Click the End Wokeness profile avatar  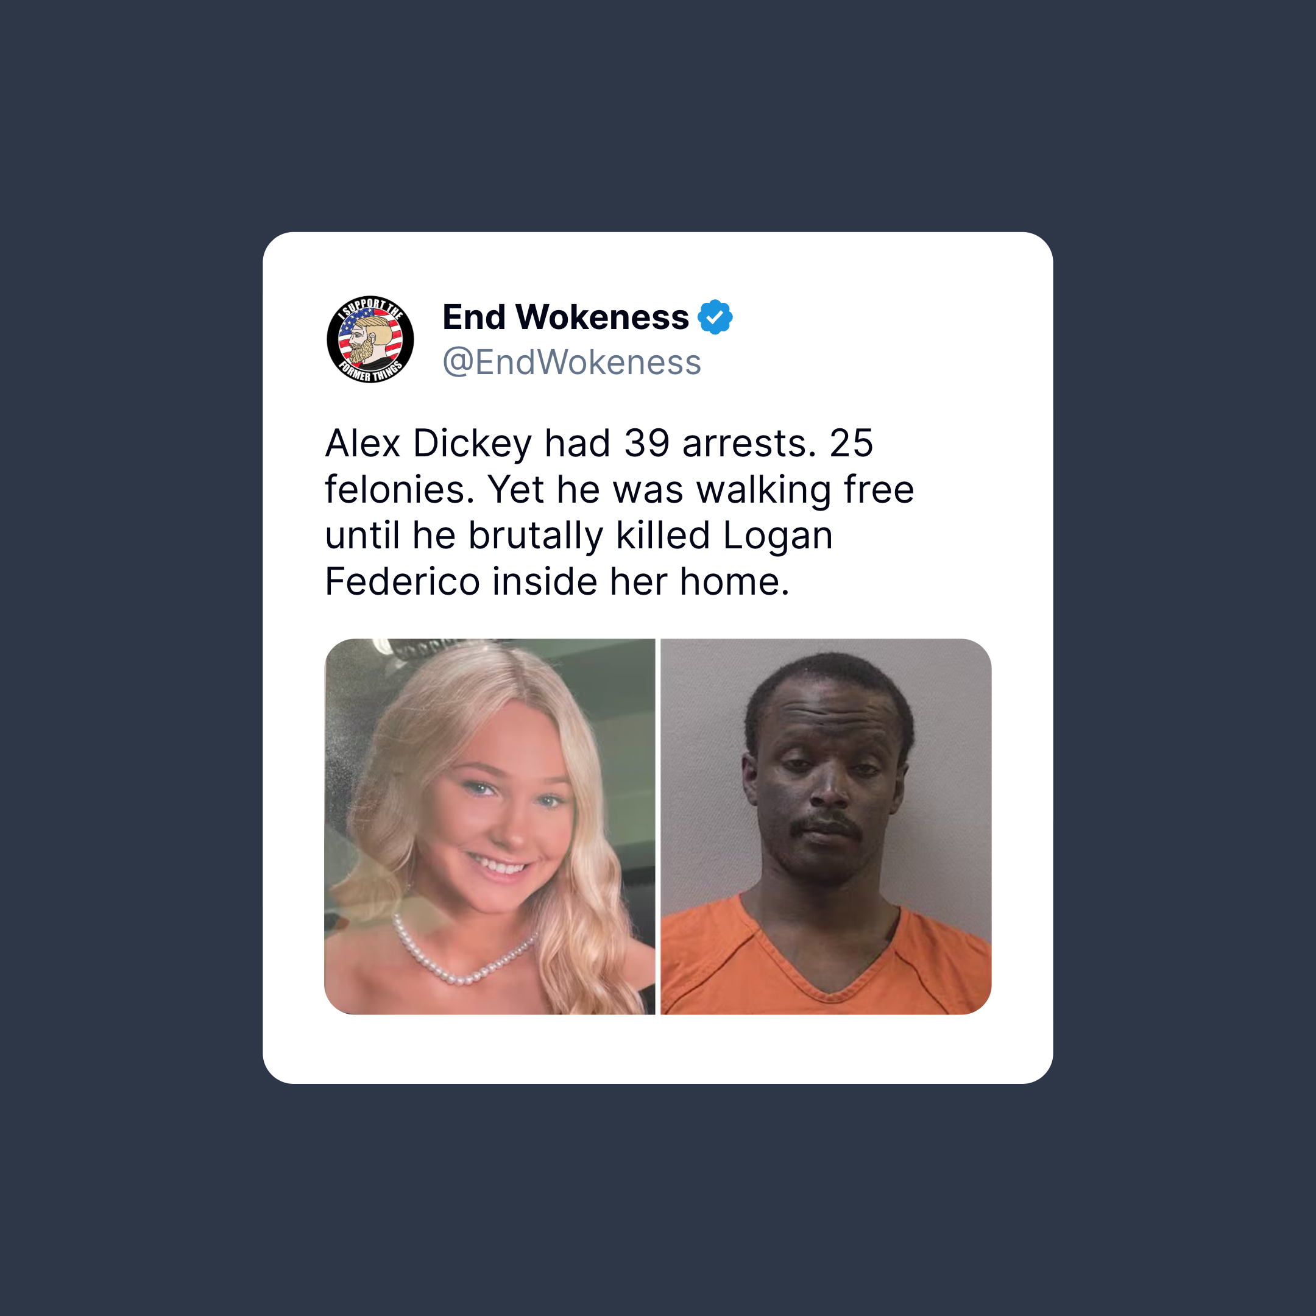click(370, 339)
